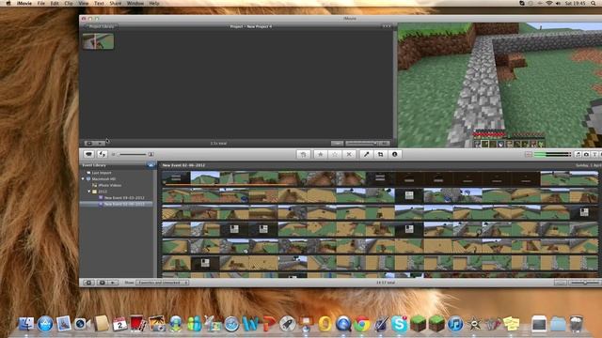The width and height of the screenshot is (602, 338).
Task: Click the audio level meter
Action: point(552,154)
